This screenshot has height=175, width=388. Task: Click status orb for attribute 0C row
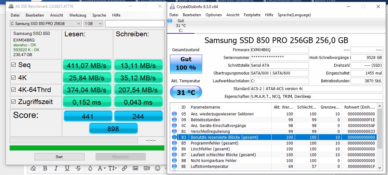174,125
